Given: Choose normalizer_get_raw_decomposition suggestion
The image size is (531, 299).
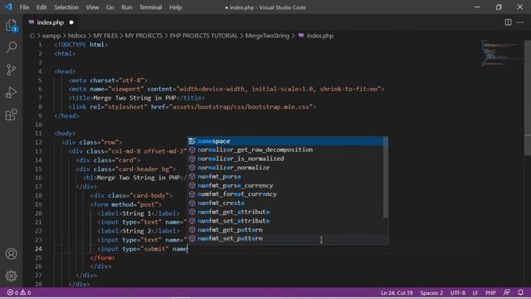Looking at the screenshot, I should (288, 149).
